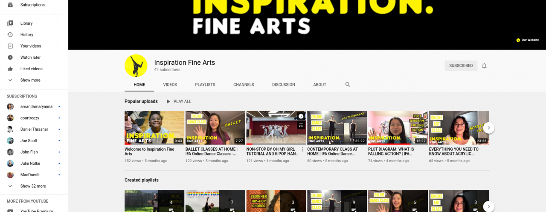Screen dimensions: 546x212
Task: Open the History clock icon
Action: point(10,35)
